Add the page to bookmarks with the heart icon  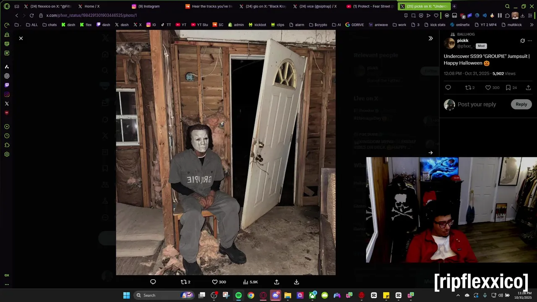click(436, 16)
